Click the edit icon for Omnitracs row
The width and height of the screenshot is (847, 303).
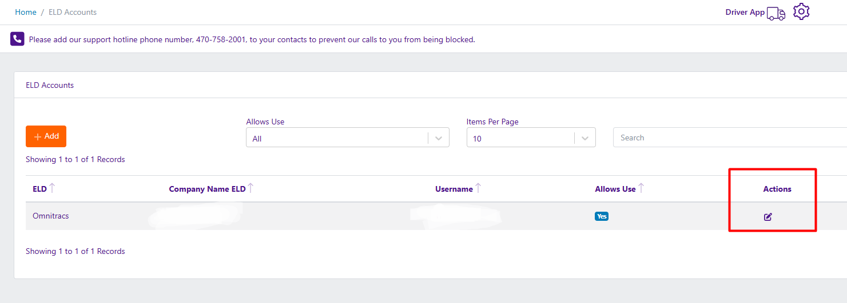coord(768,217)
